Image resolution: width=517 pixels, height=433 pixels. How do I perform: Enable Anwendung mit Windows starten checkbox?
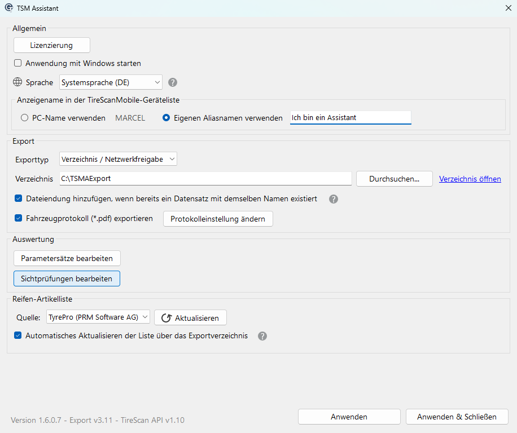click(x=18, y=63)
